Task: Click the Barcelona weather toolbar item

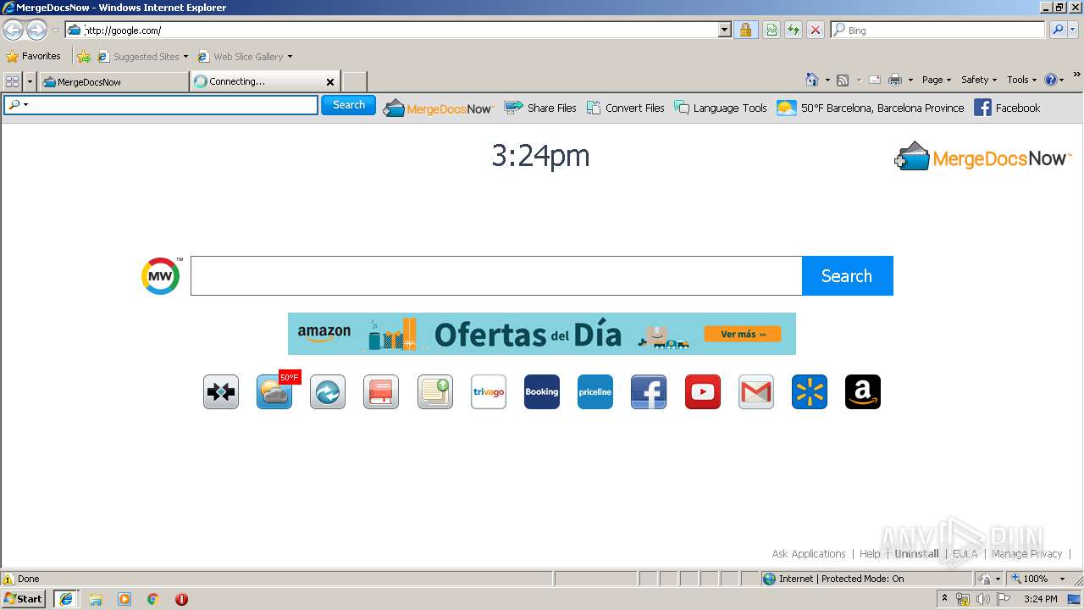Action: click(x=871, y=108)
